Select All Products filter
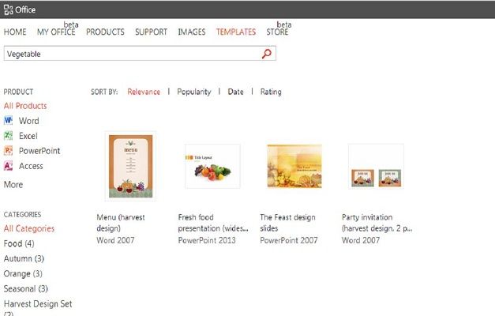Screen dimensions: 495x316 pos(25,106)
